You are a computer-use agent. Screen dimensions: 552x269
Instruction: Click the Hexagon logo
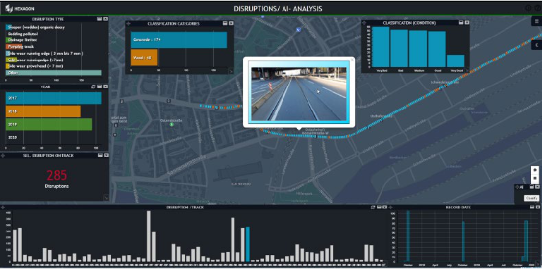tap(20, 8)
